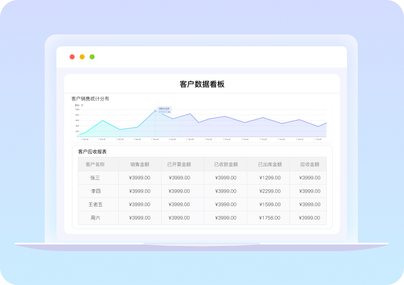Click the ¥2299.00 shipped amount cell
The width and height of the screenshot is (404, 285).
[270, 191]
